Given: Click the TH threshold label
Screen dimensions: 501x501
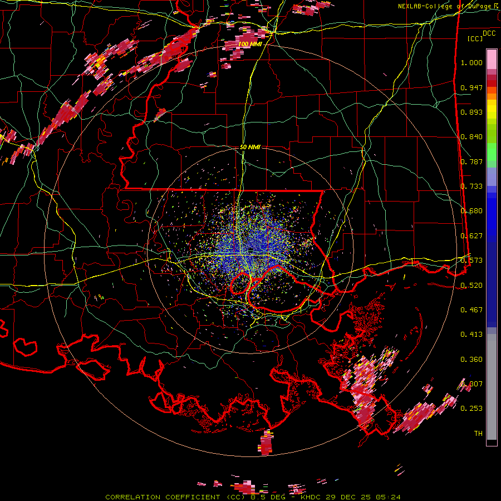Looking at the screenshot, I should pyautogui.click(x=478, y=434).
